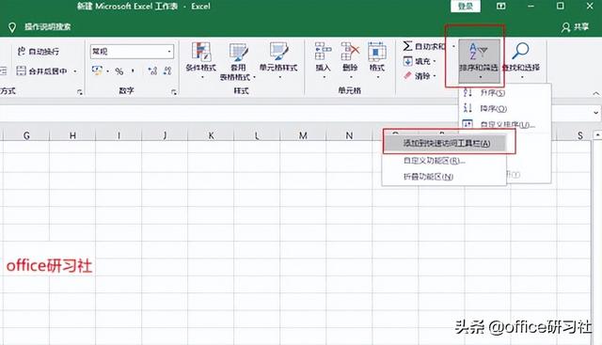Open the number group dialog launcher

pos(173,92)
